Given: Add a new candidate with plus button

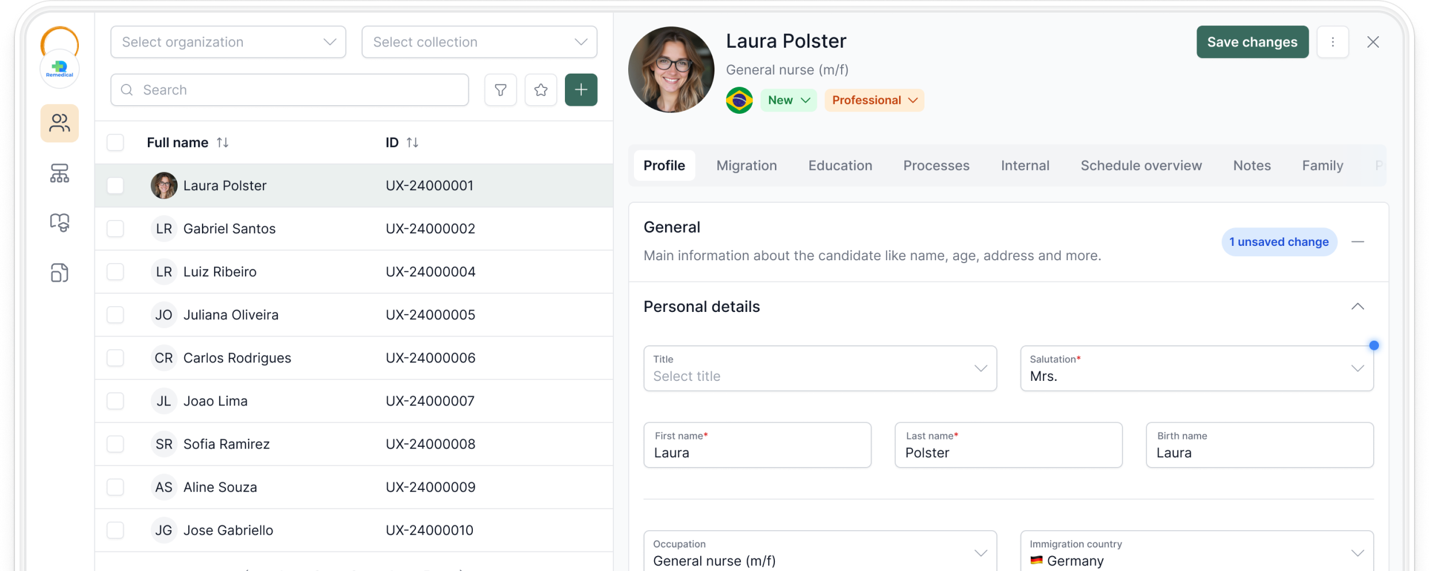Looking at the screenshot, I should point(581,90).
